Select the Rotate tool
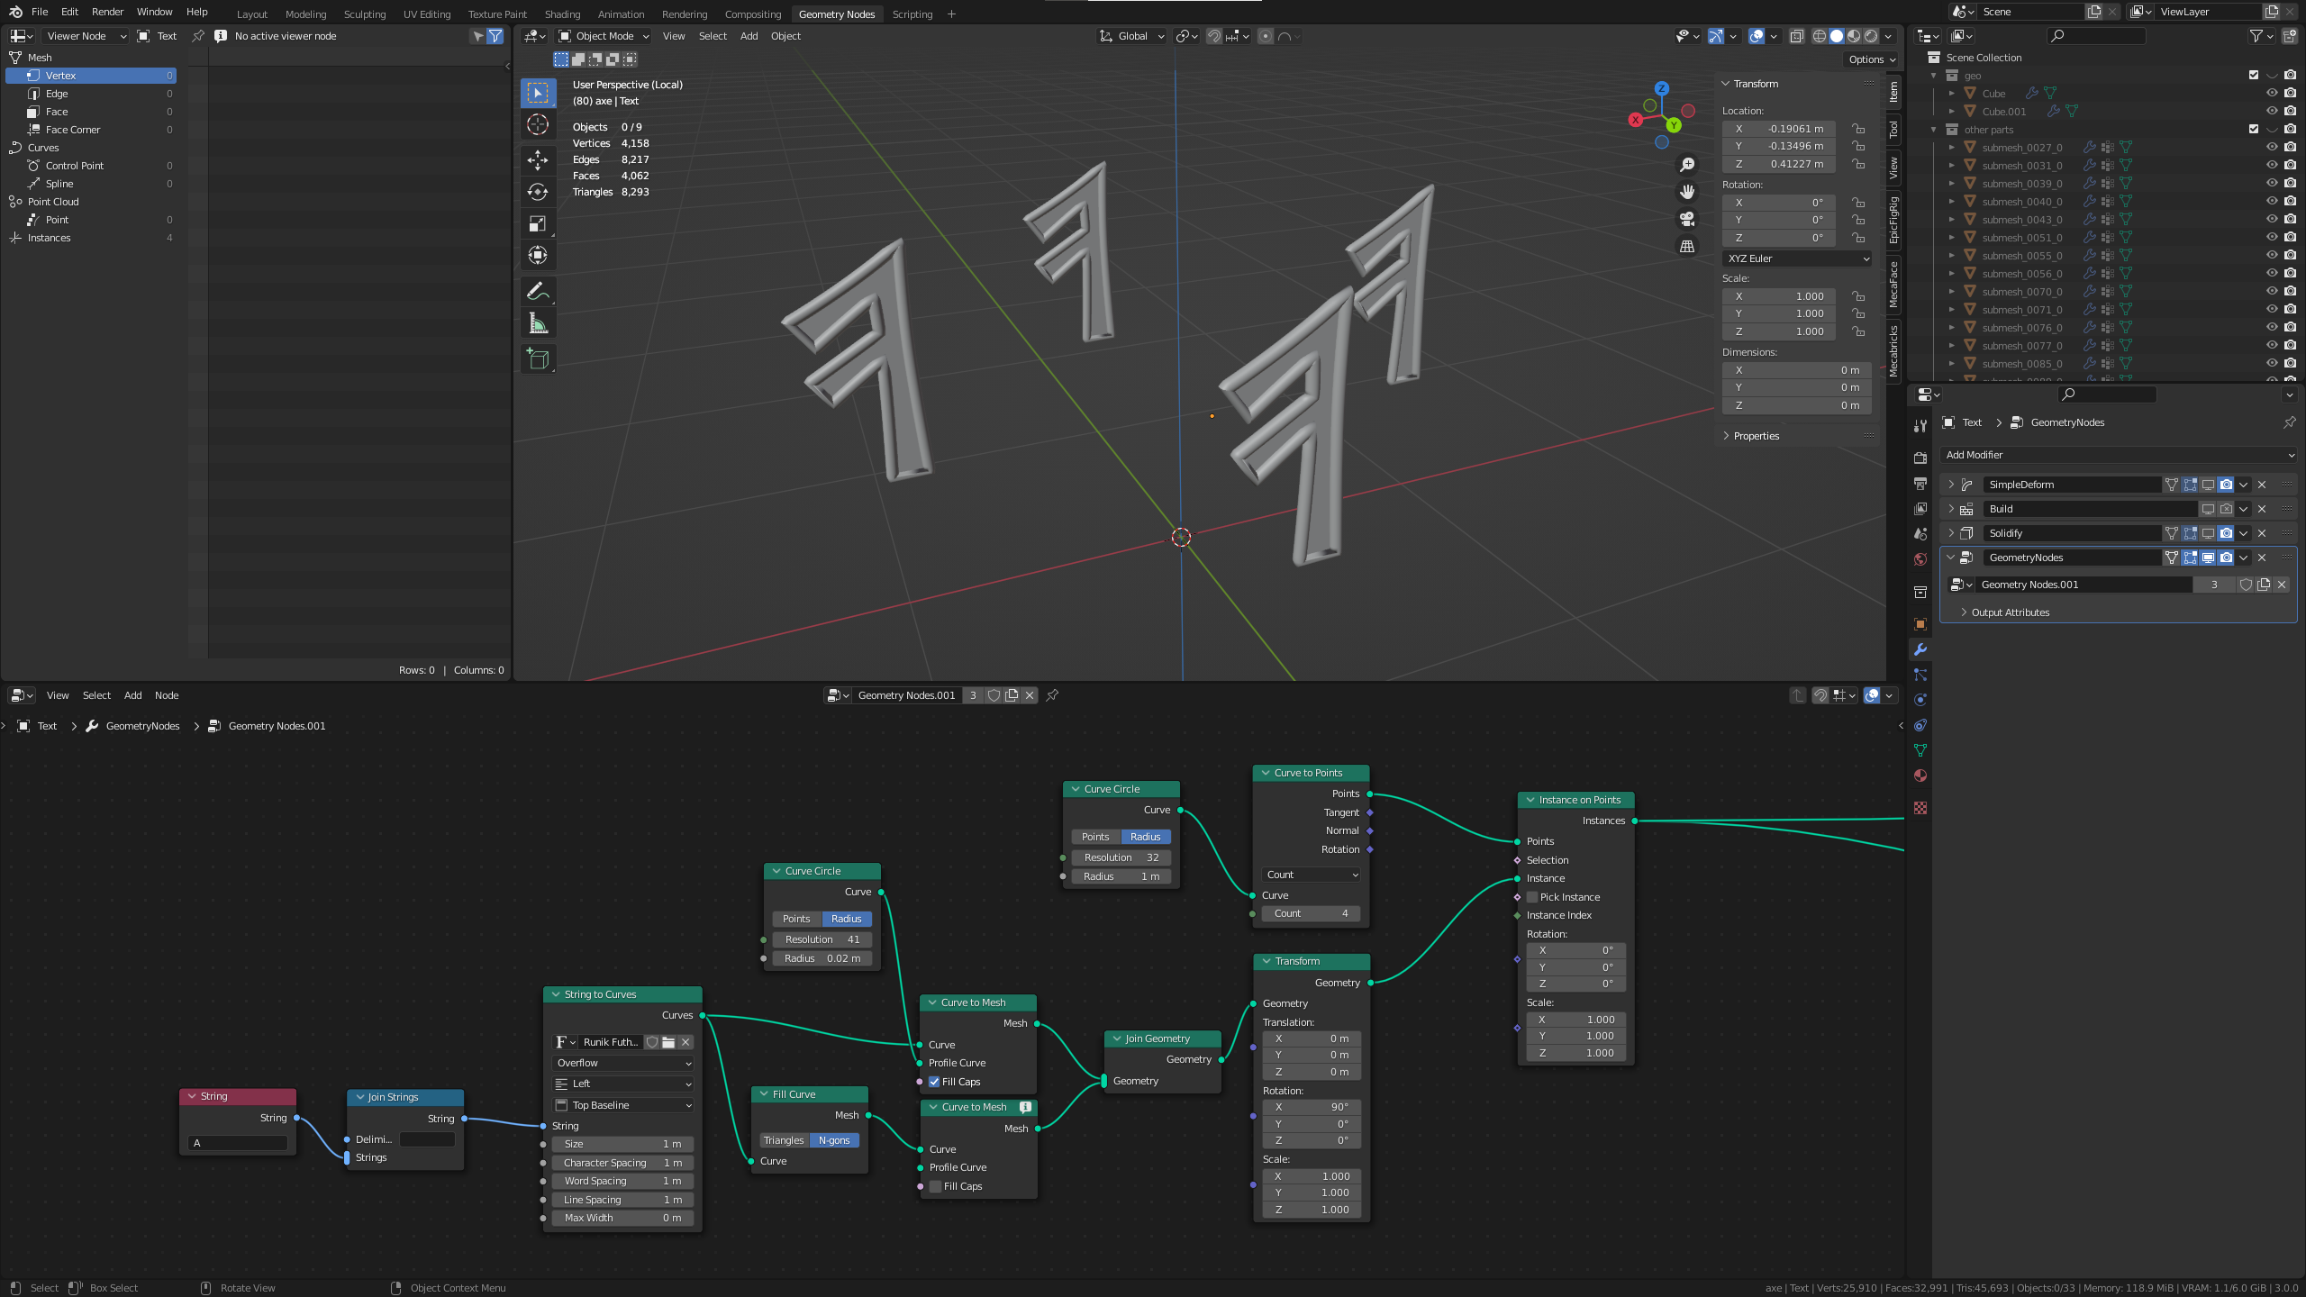The width and height of the screenshot is (2306, 1297). click(538, 192)
